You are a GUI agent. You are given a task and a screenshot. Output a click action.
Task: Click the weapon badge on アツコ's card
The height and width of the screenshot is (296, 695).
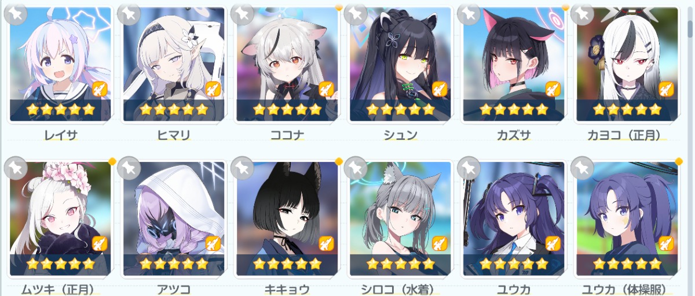[x=213, y=243]
